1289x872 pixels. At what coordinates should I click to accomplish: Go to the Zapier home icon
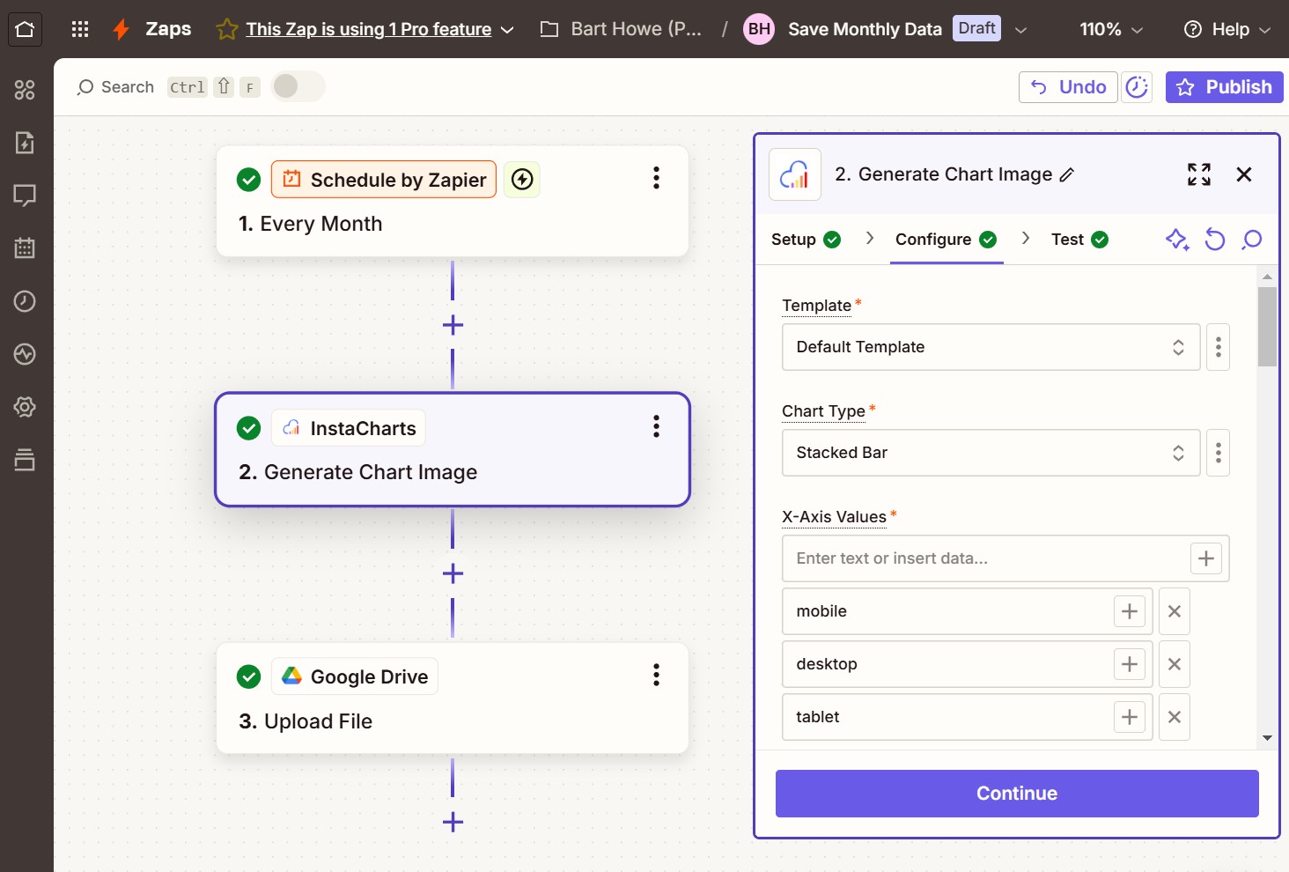tap(25, 29)
